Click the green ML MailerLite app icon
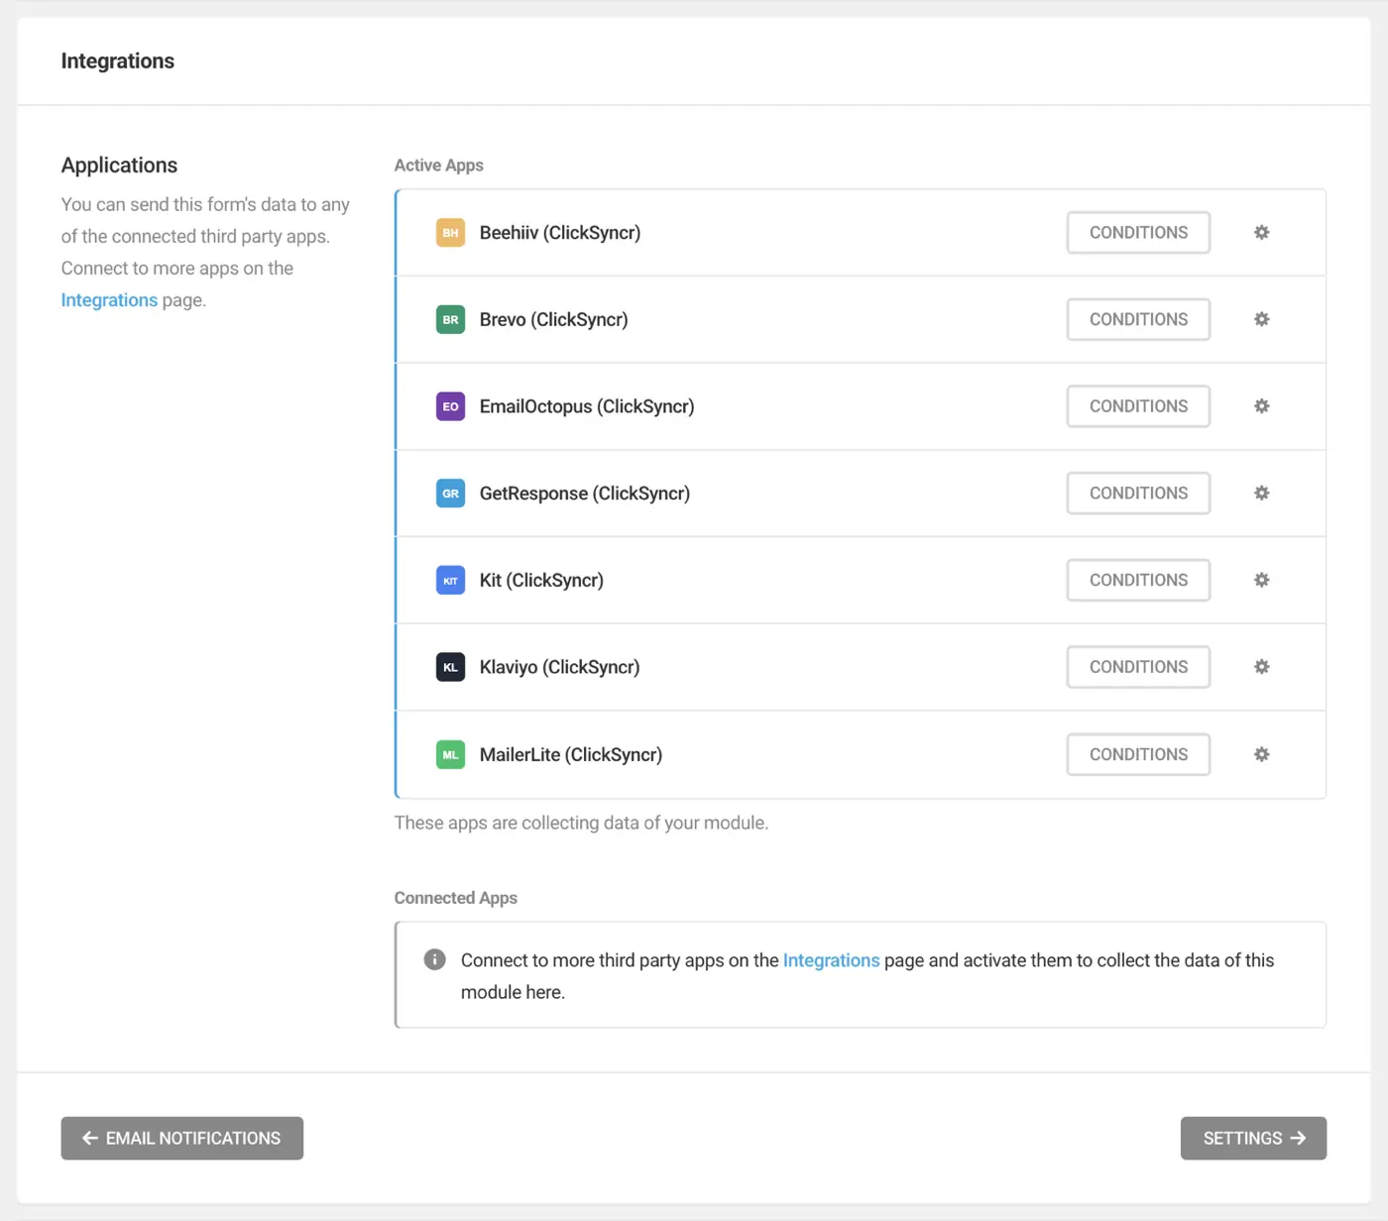Image resolution: width=1388 pixels, height=1221 pixels. [x=450, y=754]
